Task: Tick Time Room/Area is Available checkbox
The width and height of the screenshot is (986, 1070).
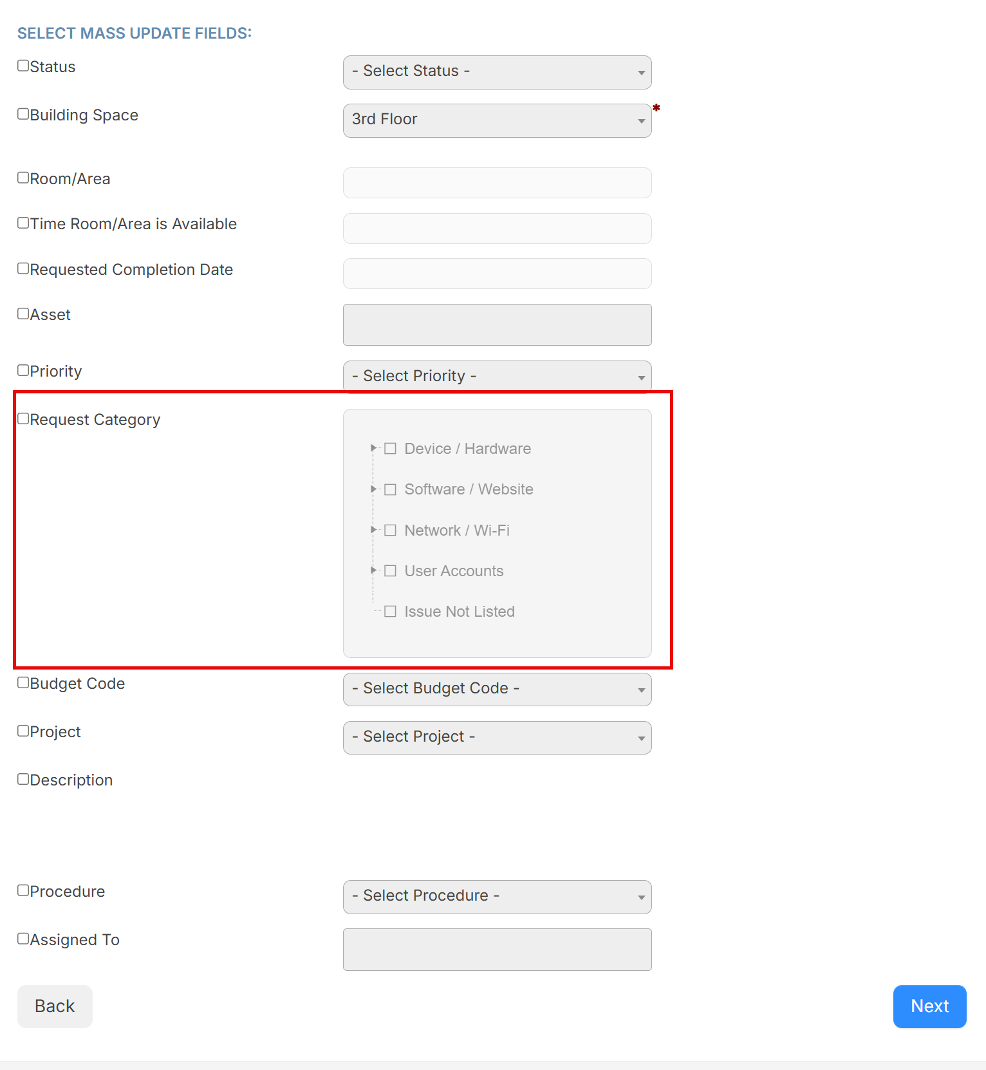Action: coord(23,223)
